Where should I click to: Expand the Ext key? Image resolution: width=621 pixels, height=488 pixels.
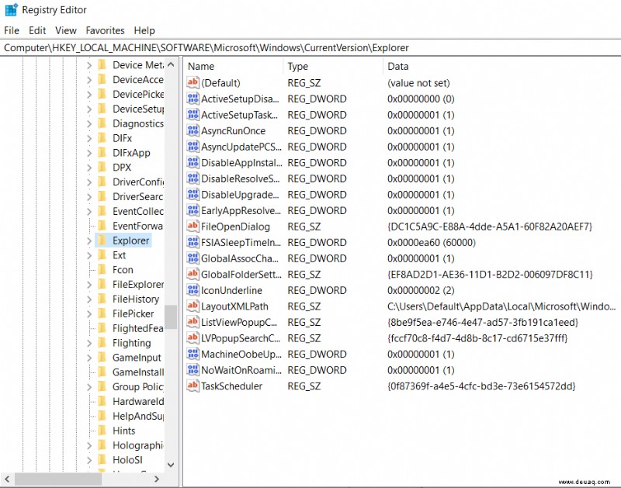pos(89,255)
